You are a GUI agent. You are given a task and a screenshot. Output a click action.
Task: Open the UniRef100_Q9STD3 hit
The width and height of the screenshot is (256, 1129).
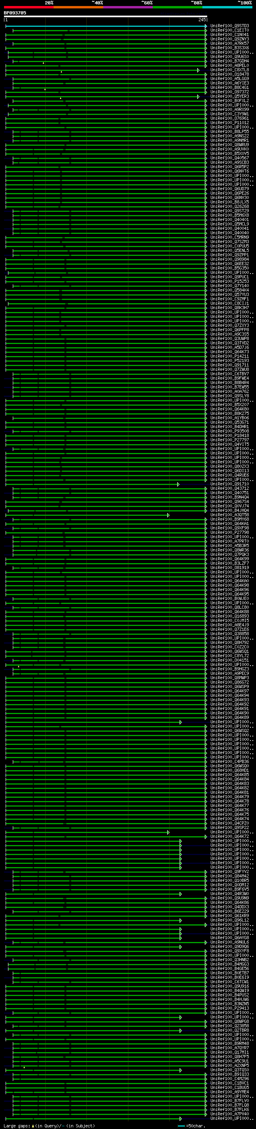230,26
